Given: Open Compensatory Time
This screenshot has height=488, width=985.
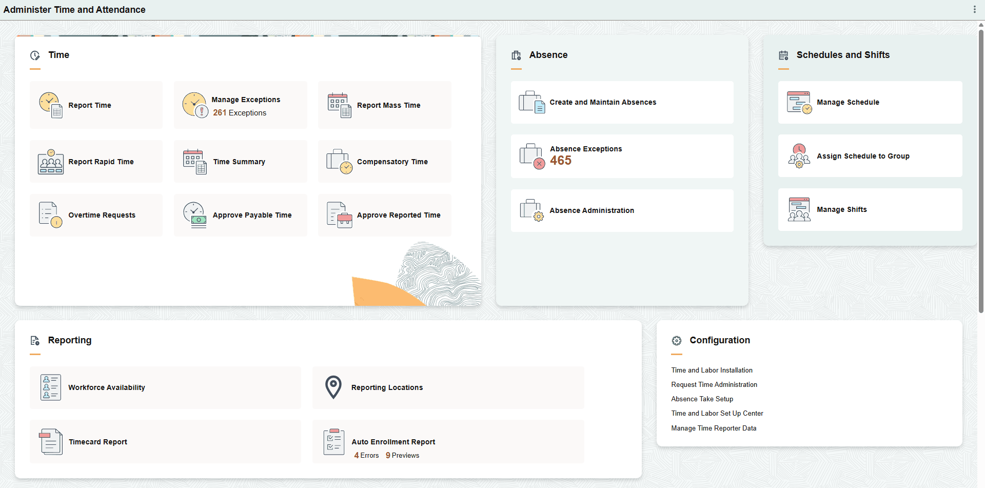Looking at the screenshot, I should pyautogui.click(x=384, y=161).
